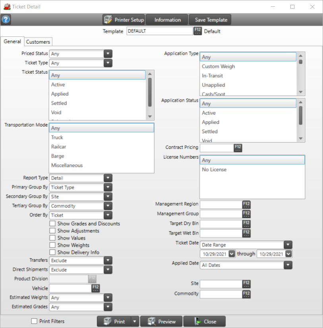The height and width of the screenshot is (328, 323).
Task: Open F12 lookup for Management Region
Action: [x=246, y=205]
